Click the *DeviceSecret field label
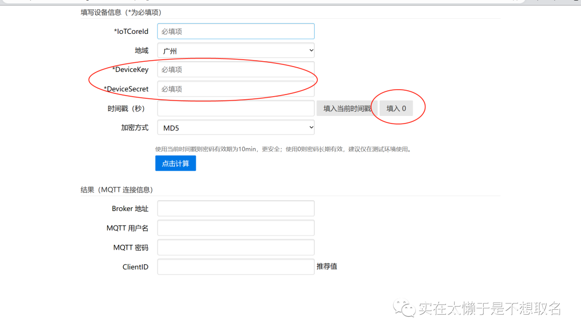The height and width of the screenshot is (334, 581). (126, 89)
